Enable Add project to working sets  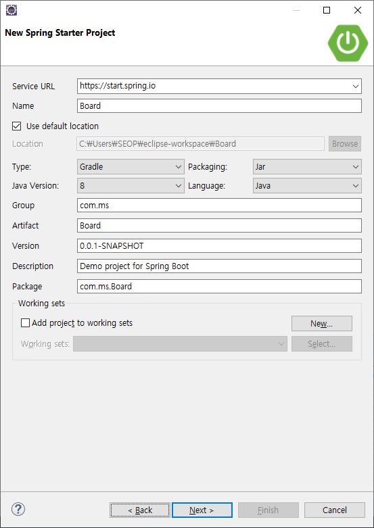pyautogui.click(x=25, y=323)
